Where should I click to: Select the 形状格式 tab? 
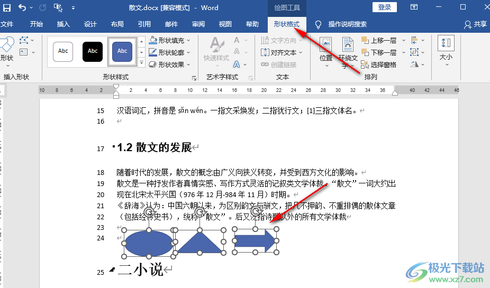point(287,24)
